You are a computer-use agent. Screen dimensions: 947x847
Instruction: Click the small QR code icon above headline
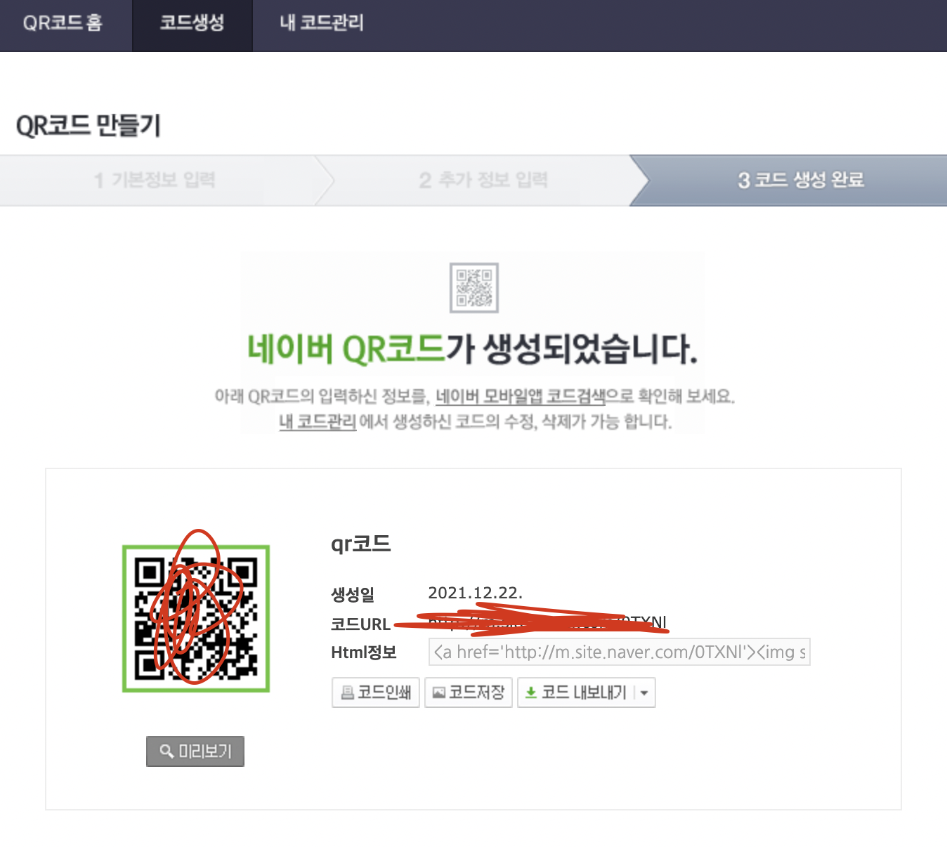point(474,288)
